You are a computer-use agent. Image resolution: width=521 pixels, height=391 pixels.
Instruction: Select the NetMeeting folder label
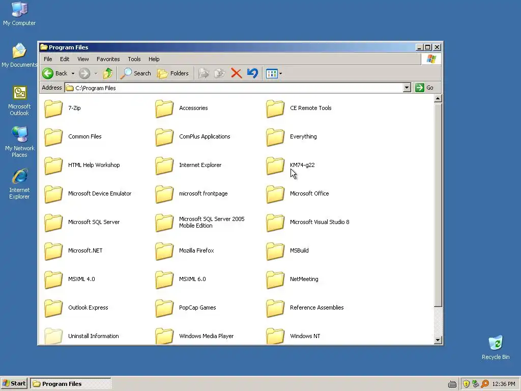304,280
